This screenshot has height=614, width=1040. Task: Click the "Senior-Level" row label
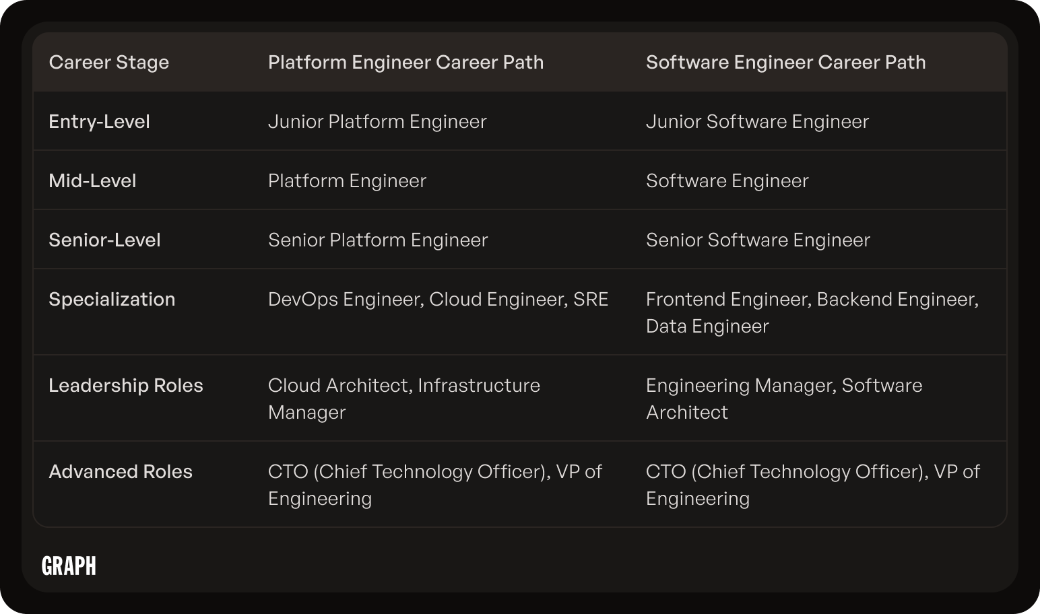tap(104, 240)
